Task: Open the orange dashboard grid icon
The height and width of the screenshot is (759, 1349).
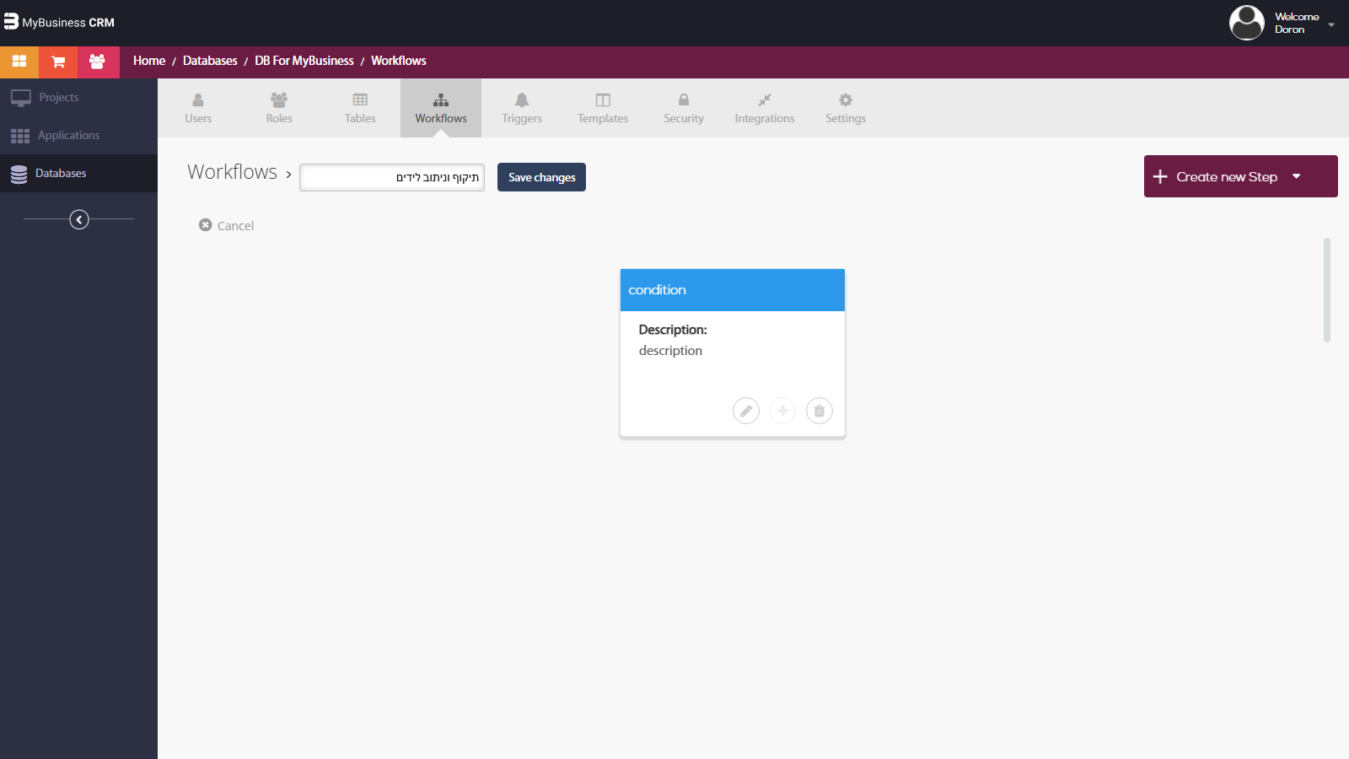Action: pos(19,62)
